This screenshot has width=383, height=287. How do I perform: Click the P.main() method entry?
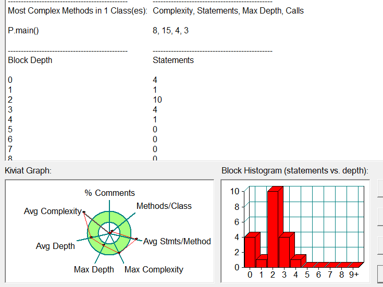pyautogui.click(x=23, y=30)
